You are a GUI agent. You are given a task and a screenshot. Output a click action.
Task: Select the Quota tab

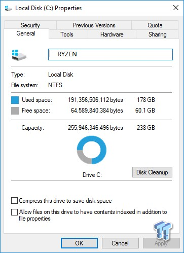pos(155,25)
